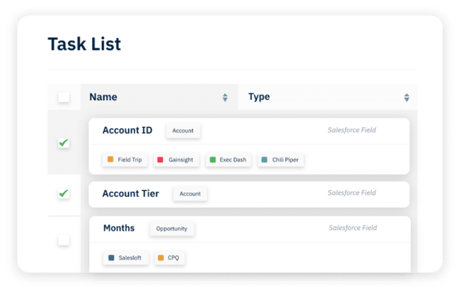Click the orange Field Trip icon
The height and width of the screenshot is (292, 460).
coord(111,160)
